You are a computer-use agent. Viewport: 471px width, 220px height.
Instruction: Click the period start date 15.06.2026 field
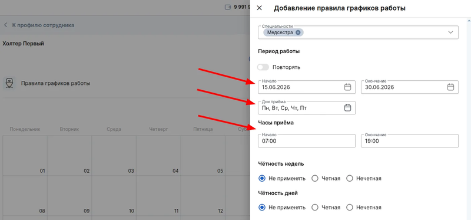307,87
